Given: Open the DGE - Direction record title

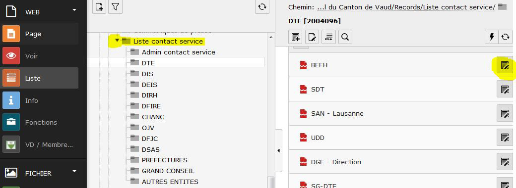Looking at the screenshot, I should point(336,162).
